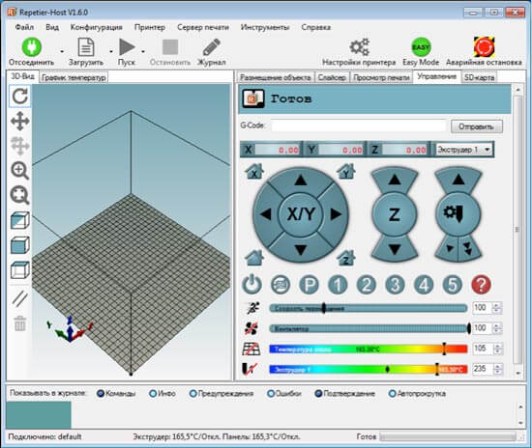Toggle the Инфо log filter
Viewport: 532px width, 448px height.
click(x=163, y=394)
